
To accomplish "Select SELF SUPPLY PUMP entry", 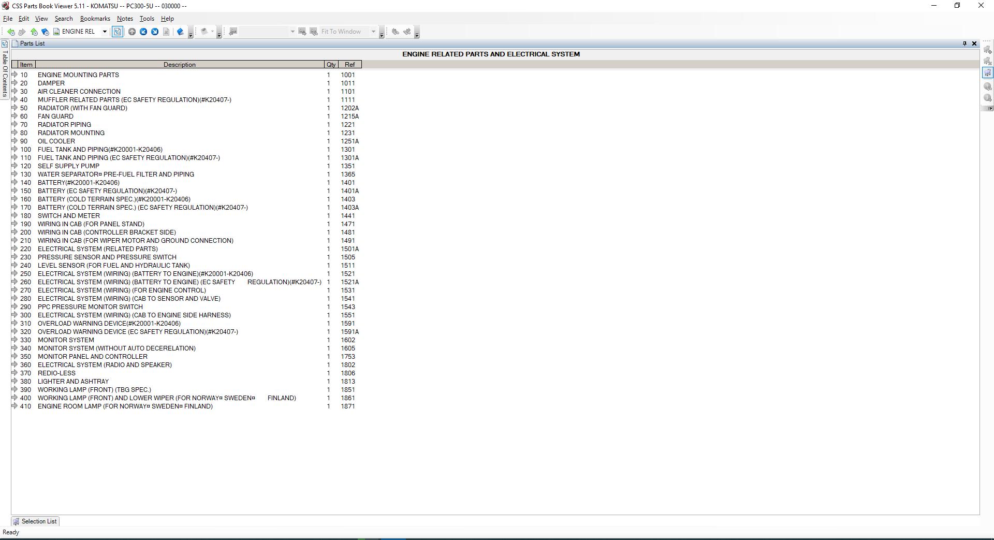I will point(68,166).
